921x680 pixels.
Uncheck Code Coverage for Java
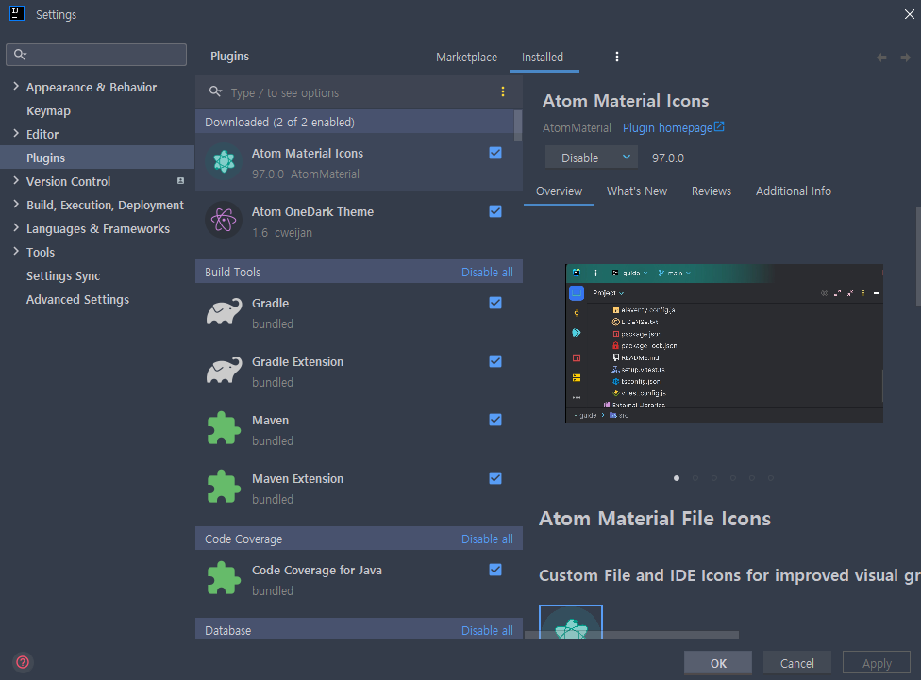click(x=495, y=570)
